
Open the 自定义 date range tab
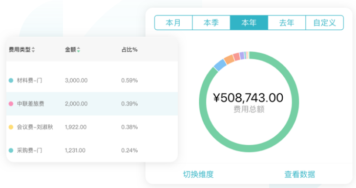[x=325, y=22]
